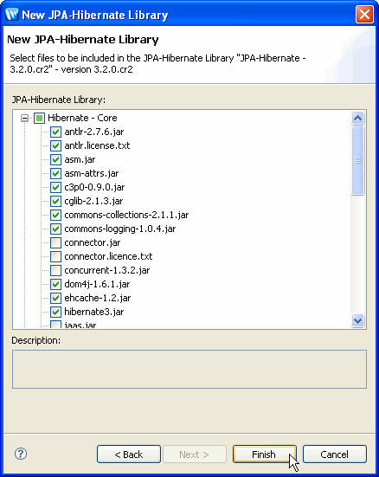The height and width of the screenshot is (477, 379).
Task: Go back with the < Back button
Action: (129, 454)
